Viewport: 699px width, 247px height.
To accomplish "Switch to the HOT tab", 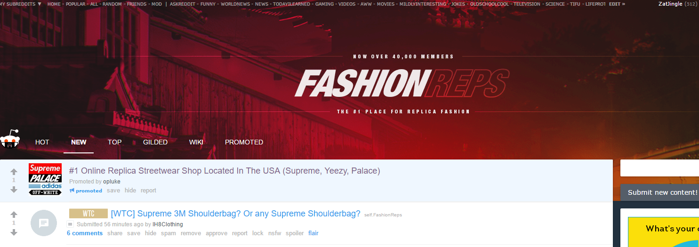I will point(42,142).
